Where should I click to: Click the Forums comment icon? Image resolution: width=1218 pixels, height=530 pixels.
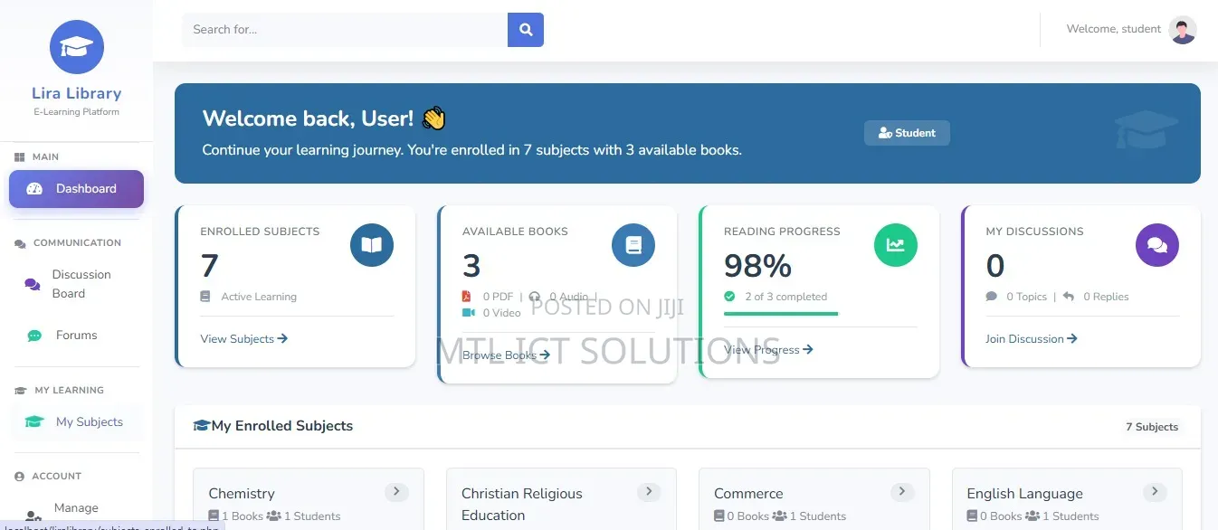[x=34, y=336]
